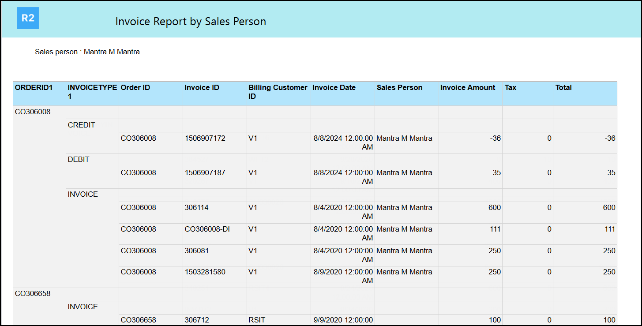Viewport: 642px width, 326px height.
Task: Click the Invoice Date column header
Action: click(334, 88)
